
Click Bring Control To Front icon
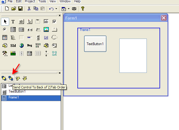4,78
